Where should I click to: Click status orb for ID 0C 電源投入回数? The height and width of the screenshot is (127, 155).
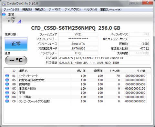click(7, 88)
